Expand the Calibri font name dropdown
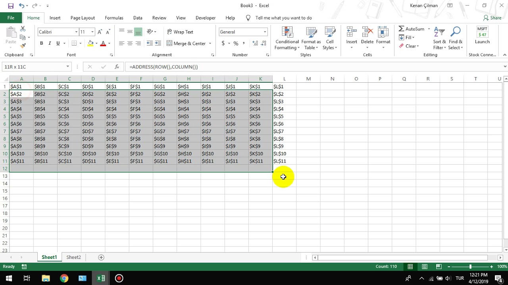Screen dimensions: 508x285 point(76,32)
